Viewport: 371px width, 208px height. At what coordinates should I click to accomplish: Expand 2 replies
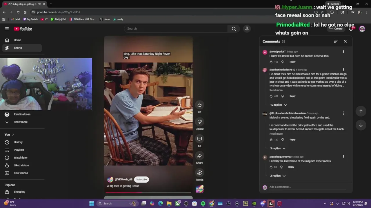coord(278,176)
